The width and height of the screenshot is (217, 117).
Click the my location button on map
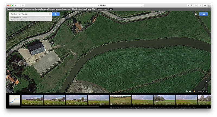coord(206,81)
